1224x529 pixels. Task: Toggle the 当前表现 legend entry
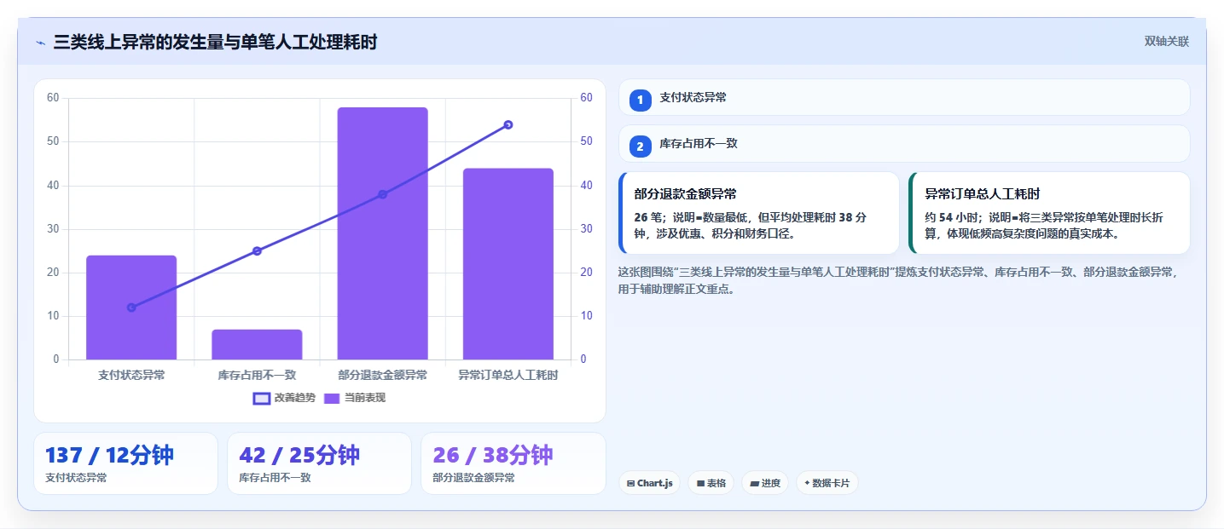click(354, 398)
